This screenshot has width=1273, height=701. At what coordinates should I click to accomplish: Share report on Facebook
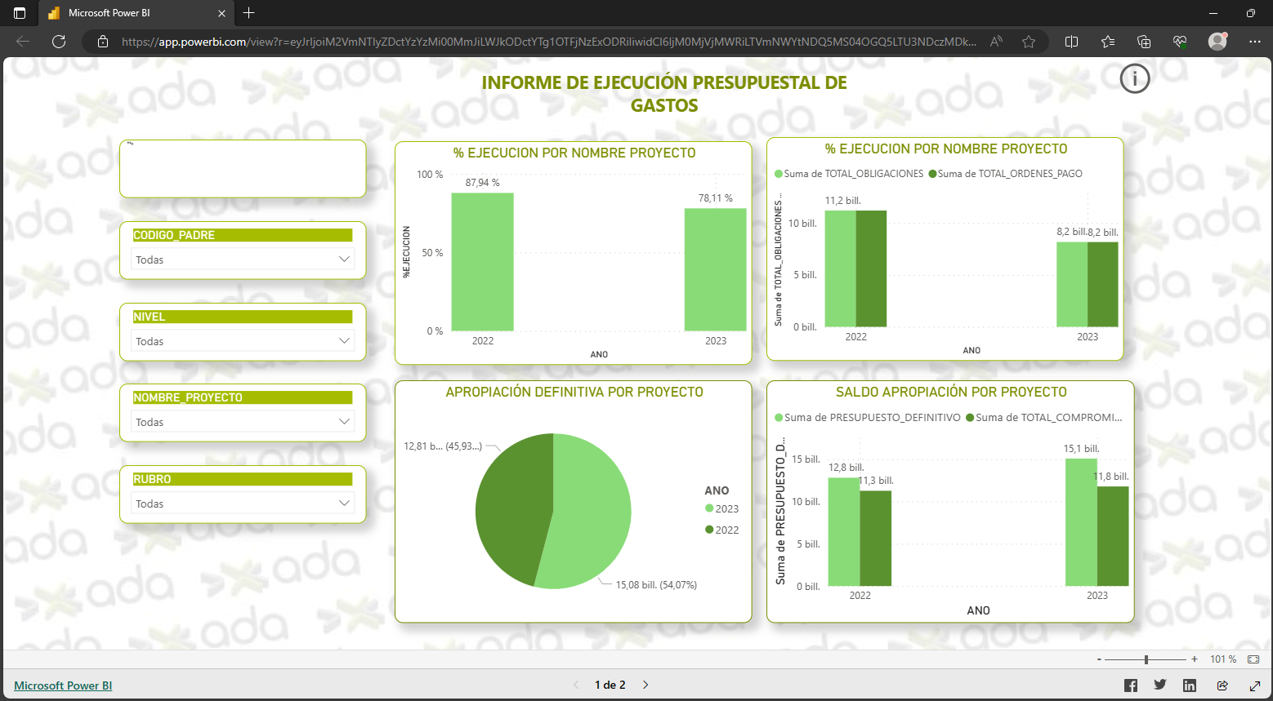point(1130,685)
